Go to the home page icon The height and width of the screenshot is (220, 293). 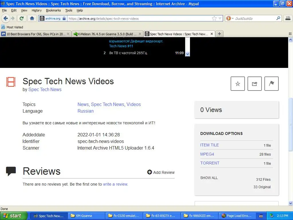click(x=32, y=18)
